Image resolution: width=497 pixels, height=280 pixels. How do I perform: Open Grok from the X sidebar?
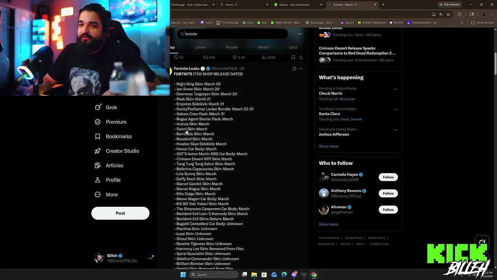[106, 107]
